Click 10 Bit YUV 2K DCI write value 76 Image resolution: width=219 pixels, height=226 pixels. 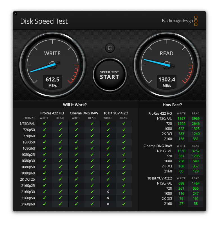click(x=181, y=199)
